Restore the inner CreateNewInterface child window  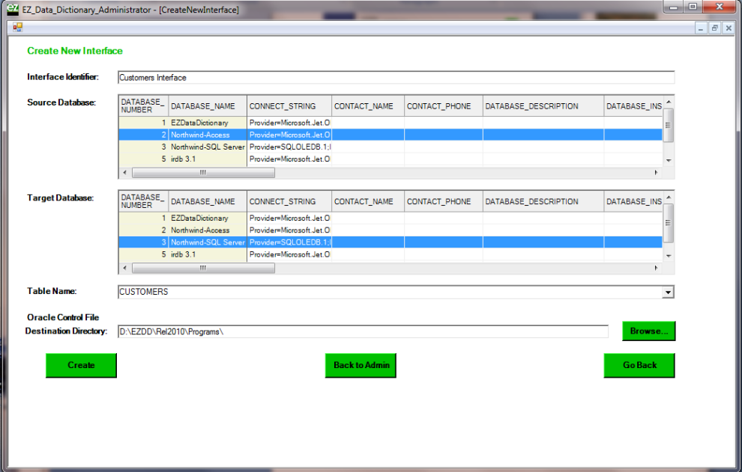(714, 28)
